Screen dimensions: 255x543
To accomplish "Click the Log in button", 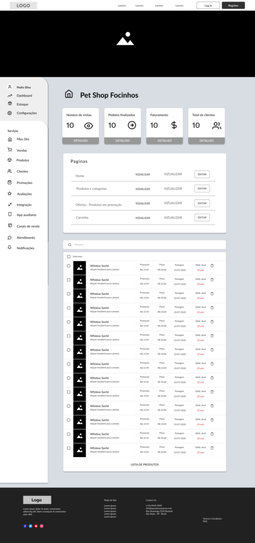I will coord(208,5).
